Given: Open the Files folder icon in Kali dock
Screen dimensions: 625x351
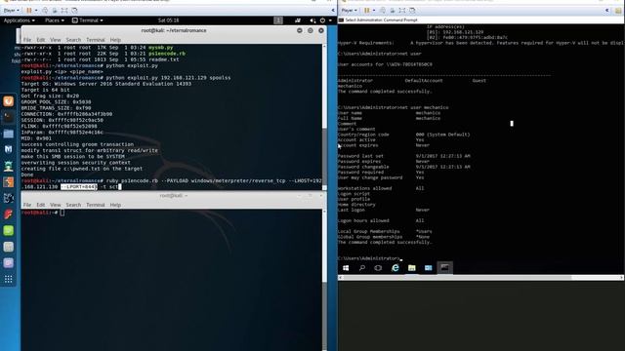Looking at the screenshot, I should (9, 134).
